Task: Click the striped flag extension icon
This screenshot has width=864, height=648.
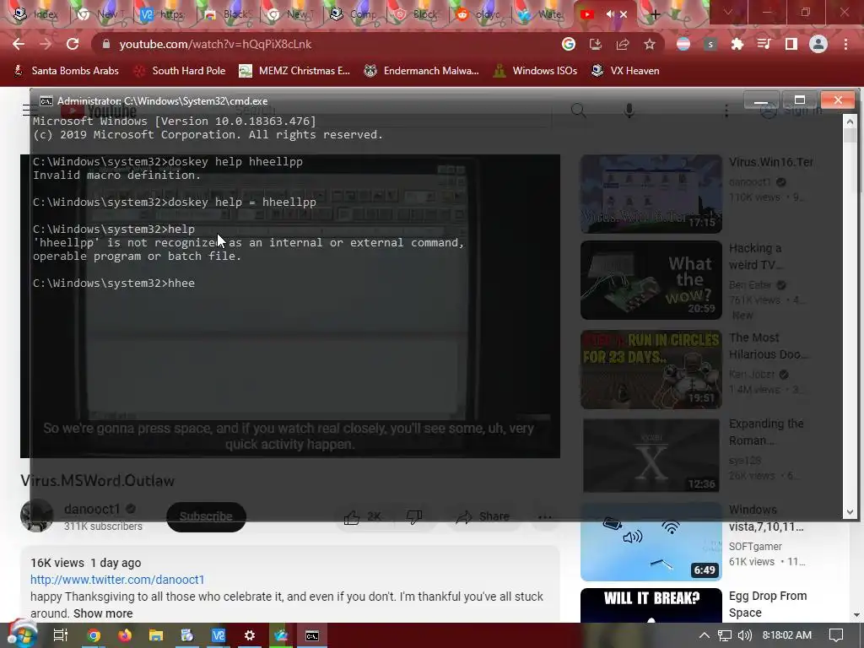Action: tap(683, 44)
